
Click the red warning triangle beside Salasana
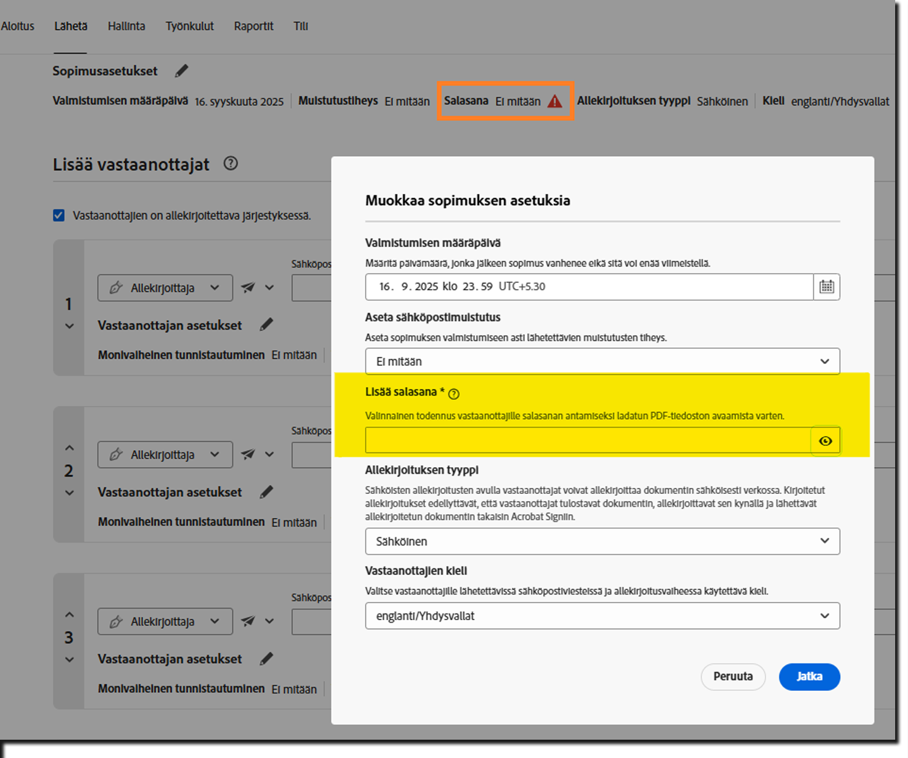pyautogui.click(x=554, y=101)
